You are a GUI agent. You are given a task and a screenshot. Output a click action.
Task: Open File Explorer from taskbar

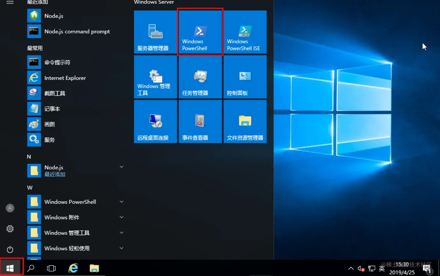point(94,268)
